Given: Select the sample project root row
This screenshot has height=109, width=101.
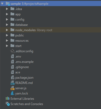Looking at the screenshot, I should tap(51, 4).
